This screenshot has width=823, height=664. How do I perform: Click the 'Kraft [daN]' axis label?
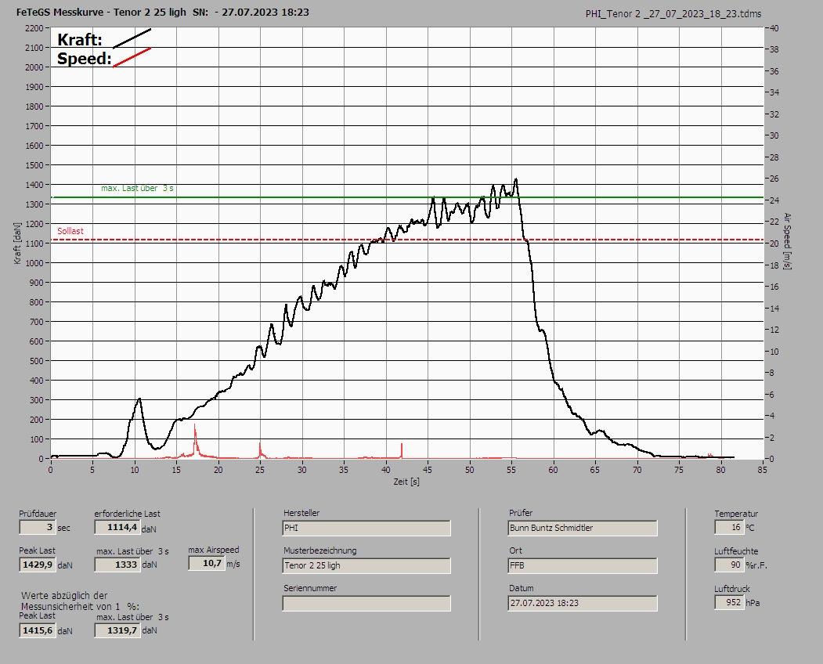17,243
